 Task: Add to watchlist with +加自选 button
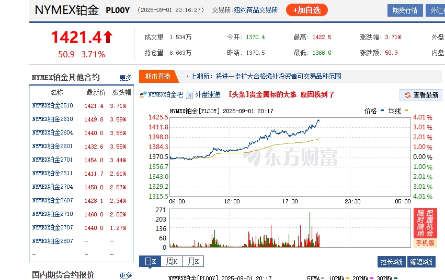click(307, 10)
